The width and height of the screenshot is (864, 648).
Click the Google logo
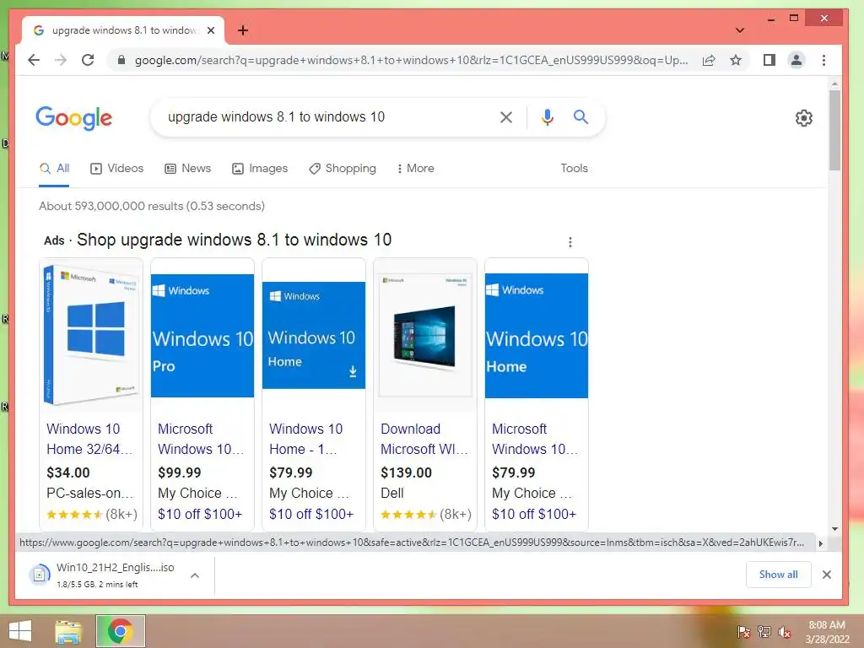74,118
